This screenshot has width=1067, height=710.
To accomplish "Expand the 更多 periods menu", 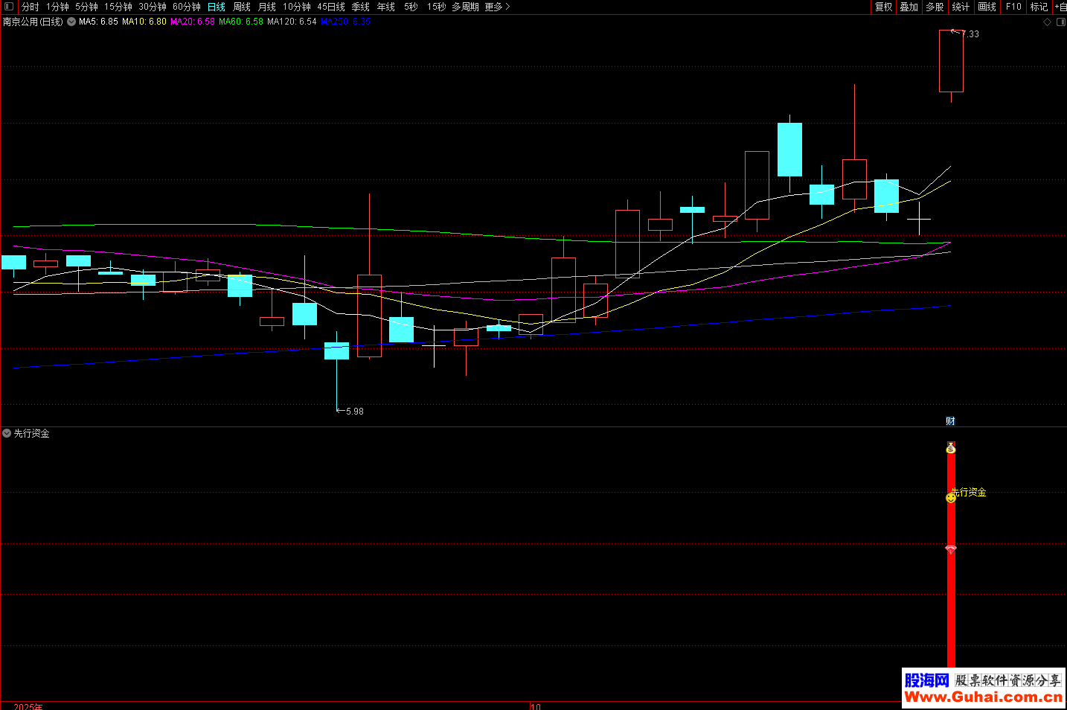I will 497,7.
